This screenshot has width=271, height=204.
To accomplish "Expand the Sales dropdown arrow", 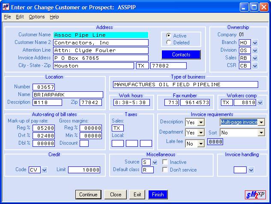I will pyautogui.click(x=255, y=58).
